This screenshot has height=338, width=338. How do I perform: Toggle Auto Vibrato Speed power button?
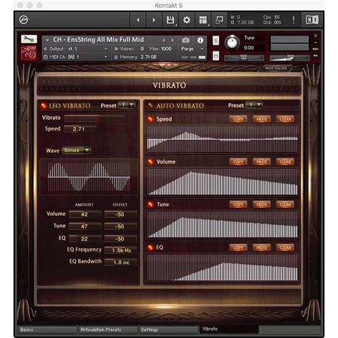pos(150,119)
